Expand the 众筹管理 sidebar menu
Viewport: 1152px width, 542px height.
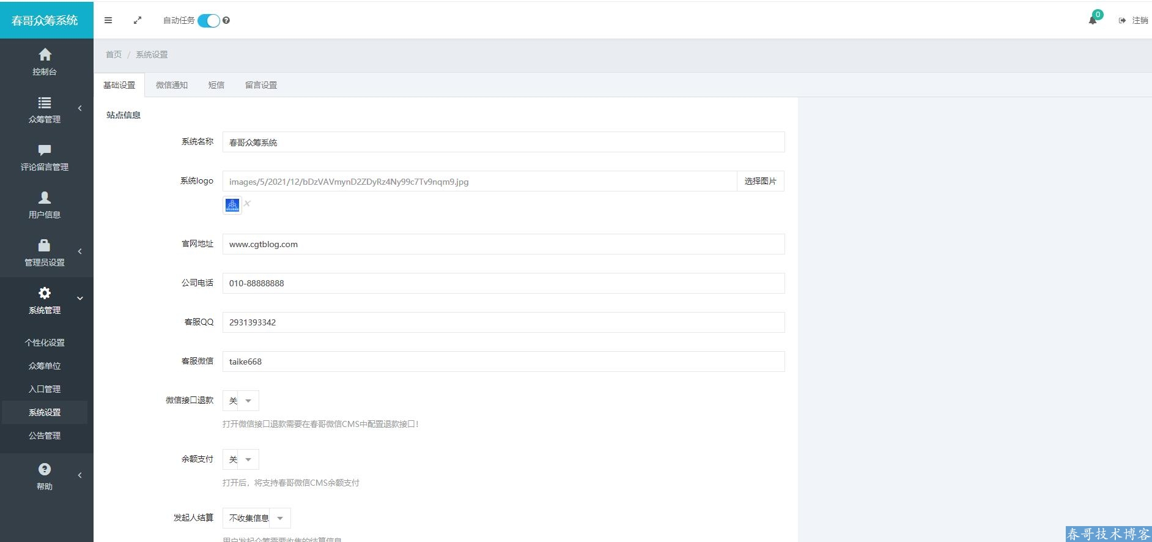[x=45, y=109]
